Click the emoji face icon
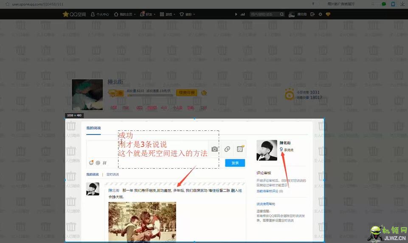The width and height of the screenshot is (408, 243). (x=91, y=163)
